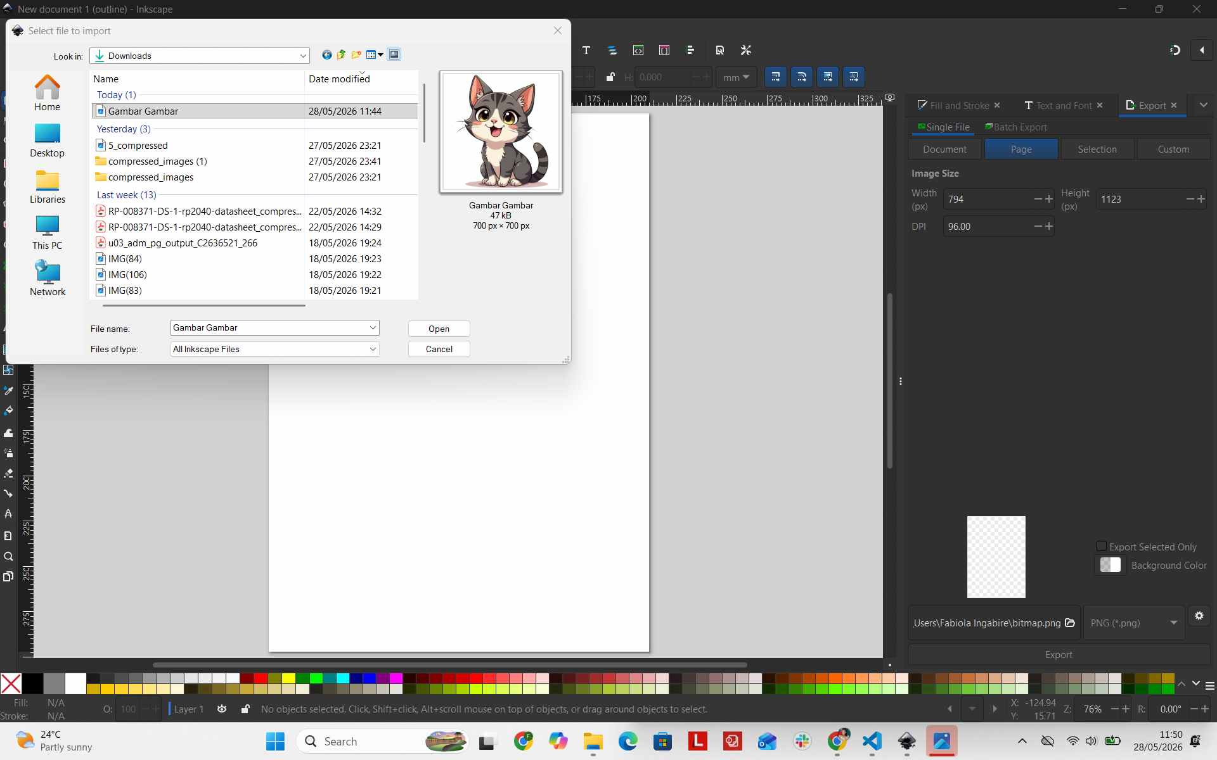Select the Zoom tool

click(8, 557)
